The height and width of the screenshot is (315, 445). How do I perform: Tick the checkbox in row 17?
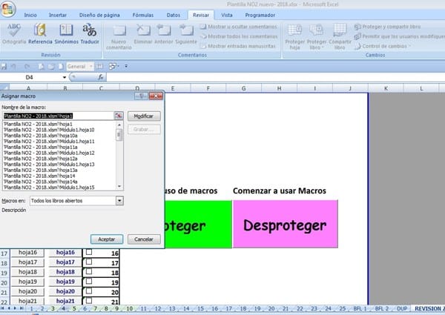(x=89, y=262)
